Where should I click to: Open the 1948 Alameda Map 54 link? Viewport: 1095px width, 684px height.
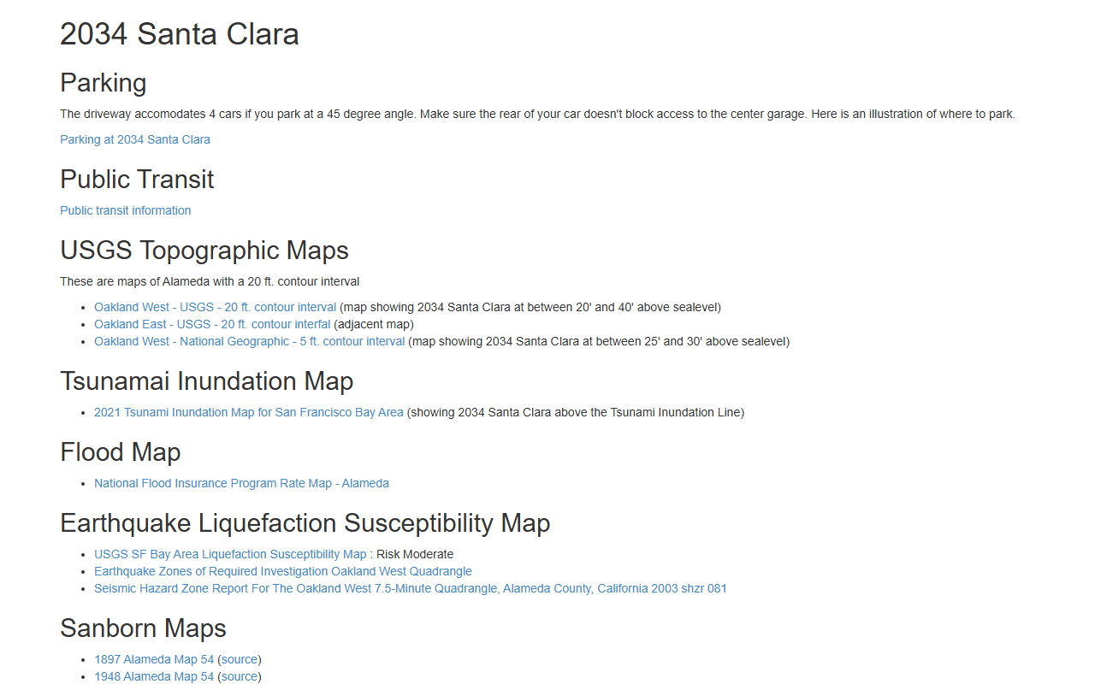154,676
